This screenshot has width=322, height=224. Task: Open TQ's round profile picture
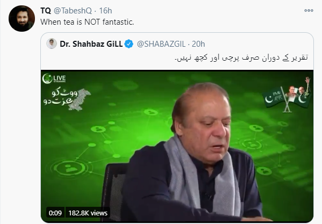(x=22, y=19)
